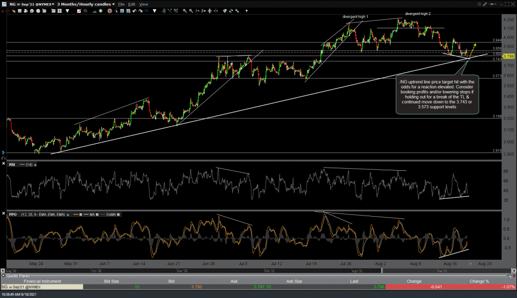Click the refresh chart icon
Image resolution: width=517 pixels, height=298 pixels.
[x=231, y=11]
